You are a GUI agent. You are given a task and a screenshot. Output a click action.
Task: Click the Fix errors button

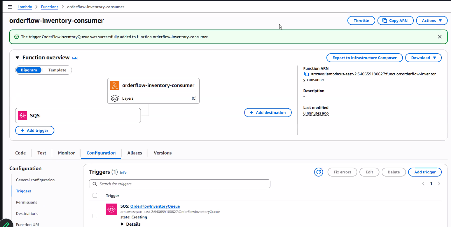(343, 172)
